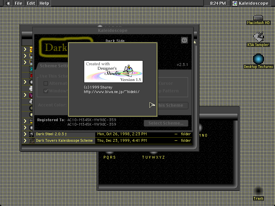Dismiss the Designer's Studio splash image
Viewport: 275px width, 206px height.
coord(113,71)
